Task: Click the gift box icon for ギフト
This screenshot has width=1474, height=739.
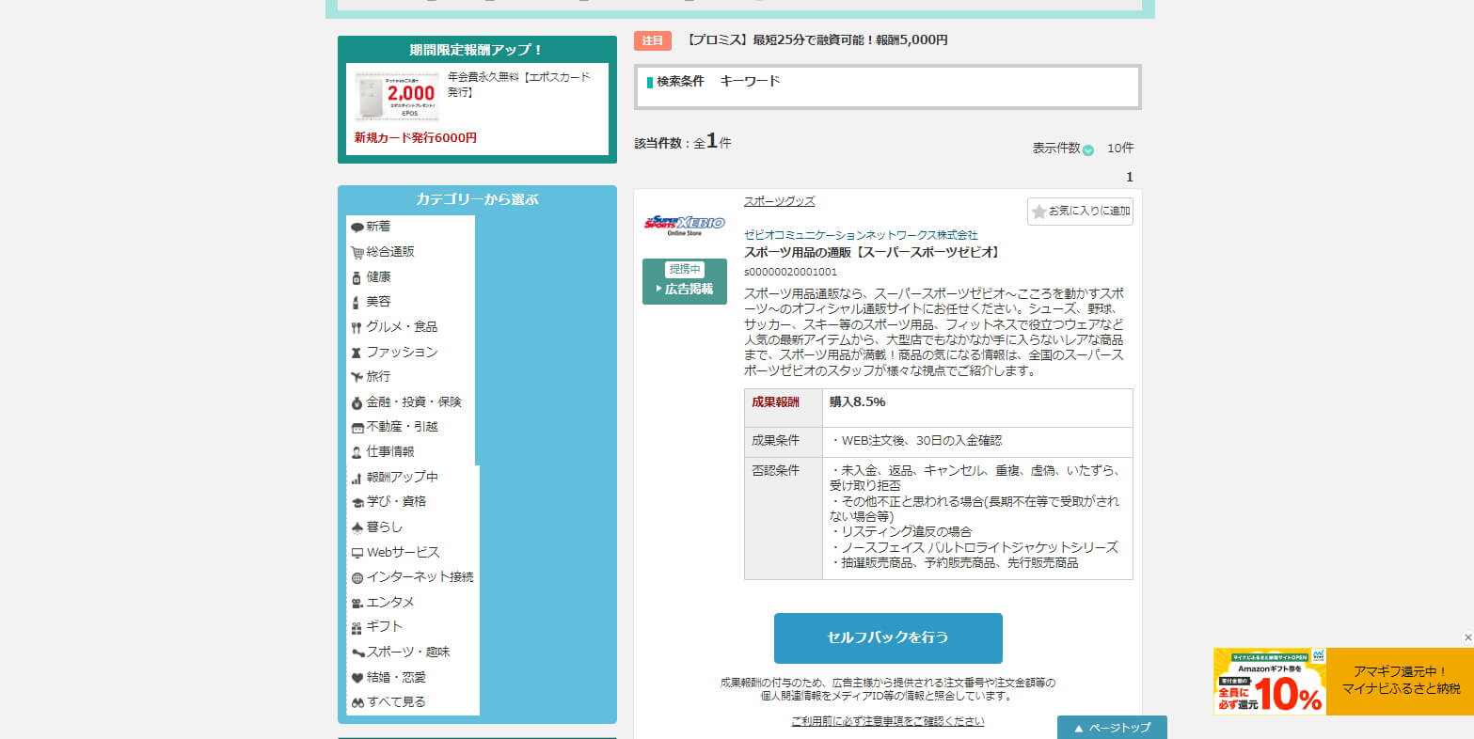Action: pyautogui.click(x=357, y=627)
